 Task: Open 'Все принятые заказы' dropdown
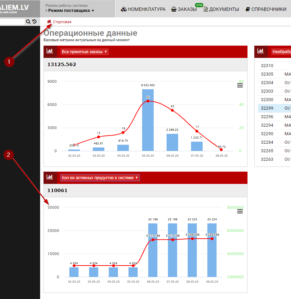(x=84, y=52)
